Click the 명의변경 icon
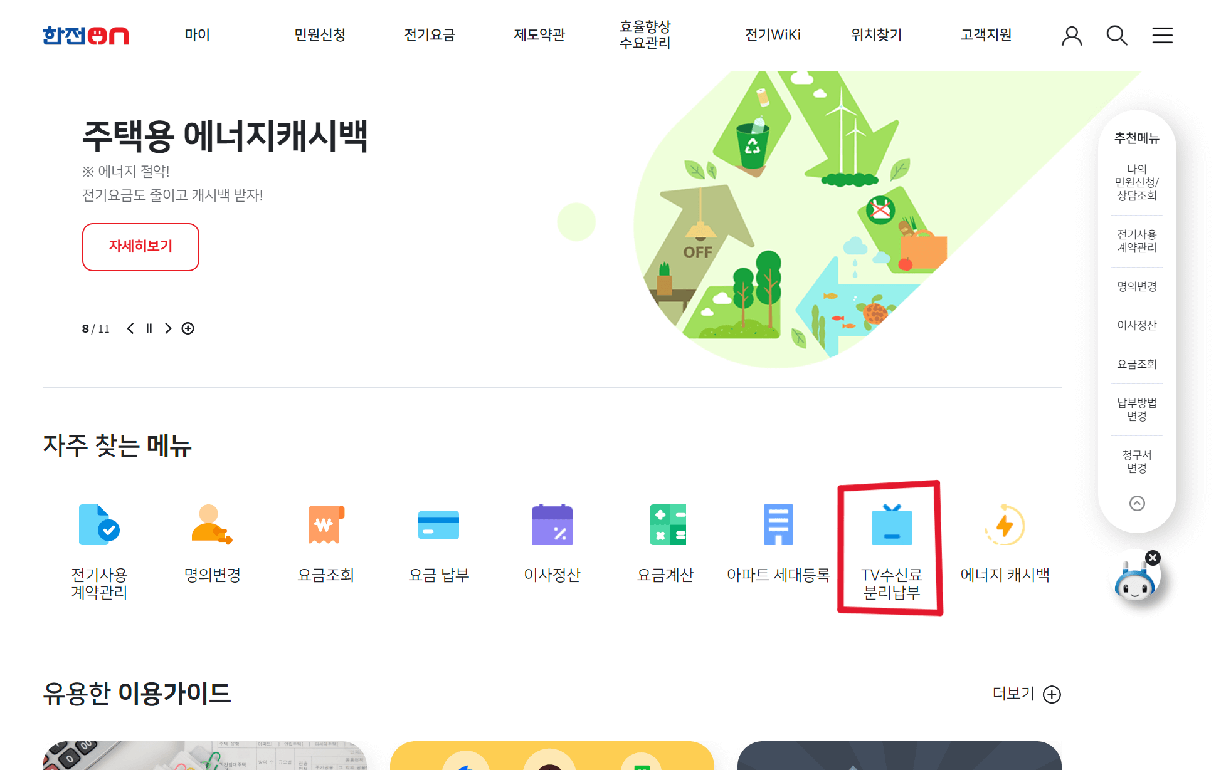 pos(212,525)
